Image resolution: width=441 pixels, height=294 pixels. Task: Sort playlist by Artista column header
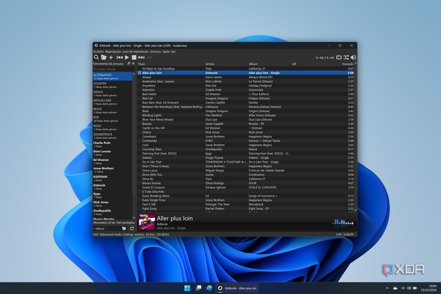click(x=226, y=64)
